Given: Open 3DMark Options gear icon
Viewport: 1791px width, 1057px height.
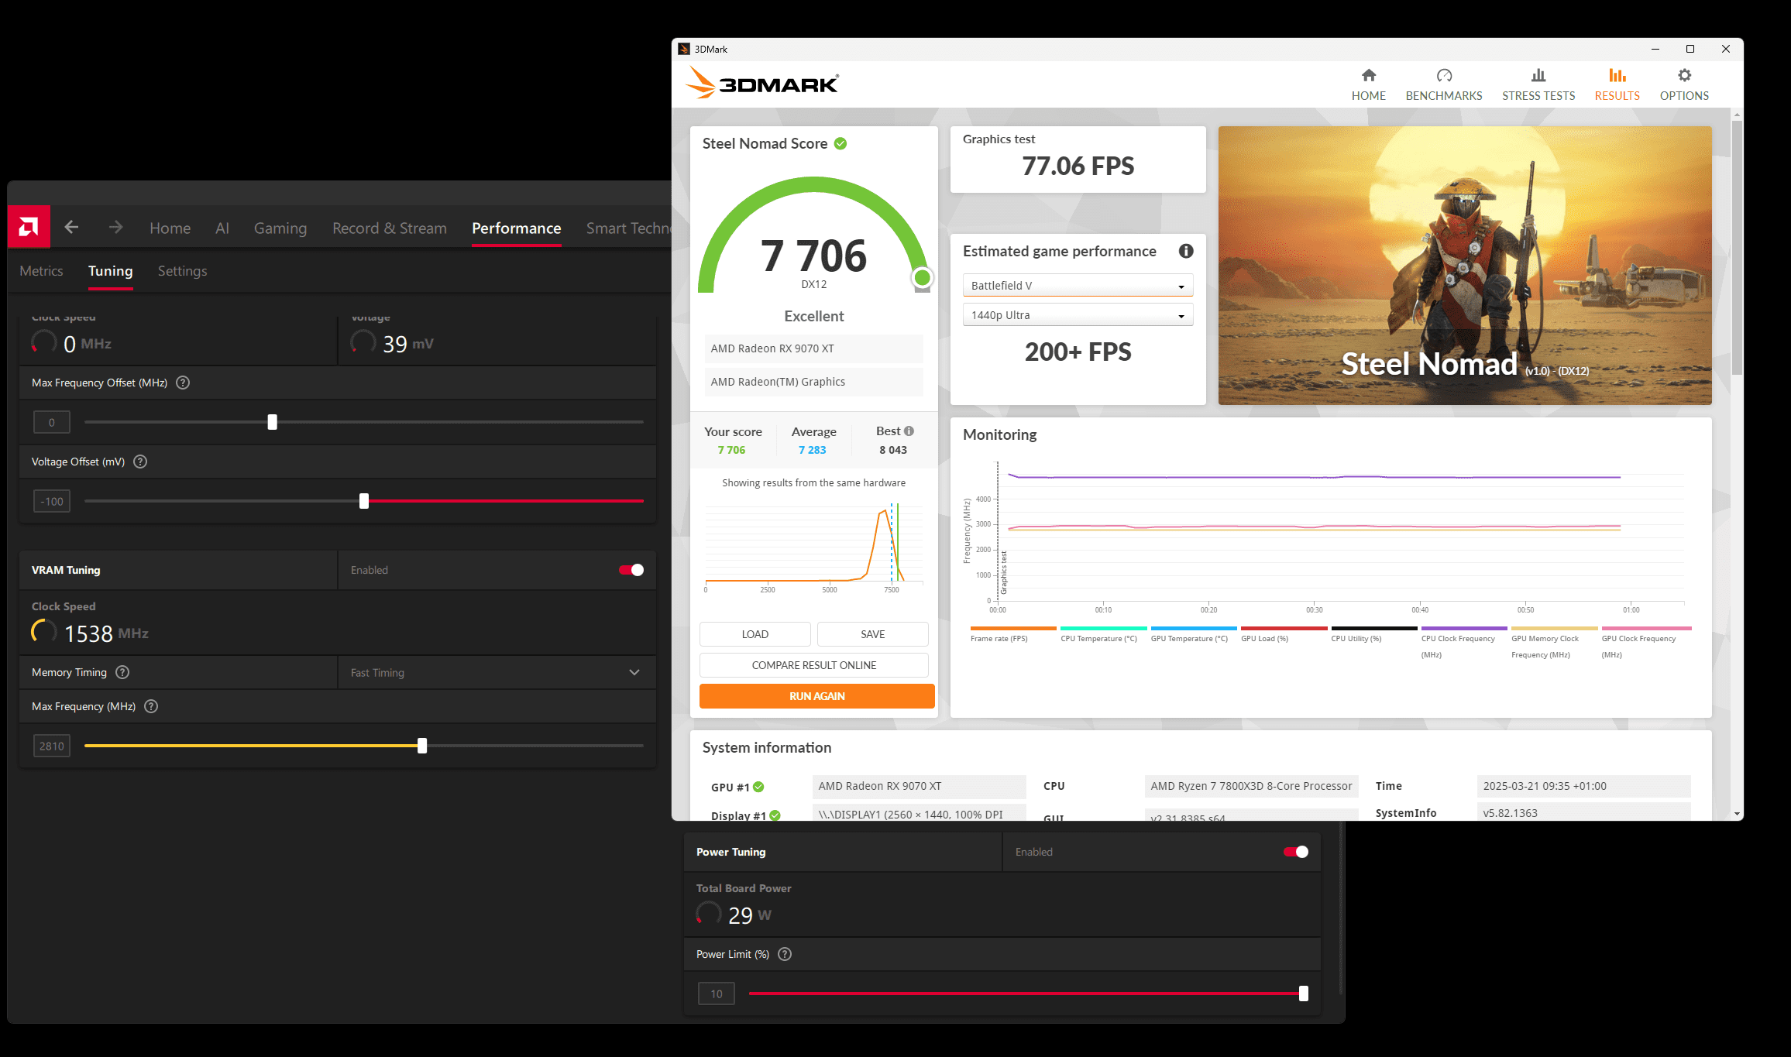Looking at the screenshot, I should (x=1684, y=76).
